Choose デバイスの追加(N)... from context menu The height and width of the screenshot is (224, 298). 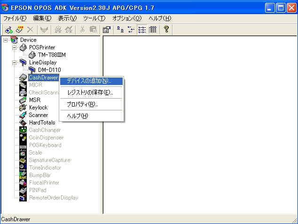[91, 81]
